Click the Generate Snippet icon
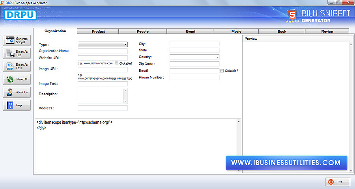The height and width of the screenshot is (189, 355). click(x=10, y=41)
